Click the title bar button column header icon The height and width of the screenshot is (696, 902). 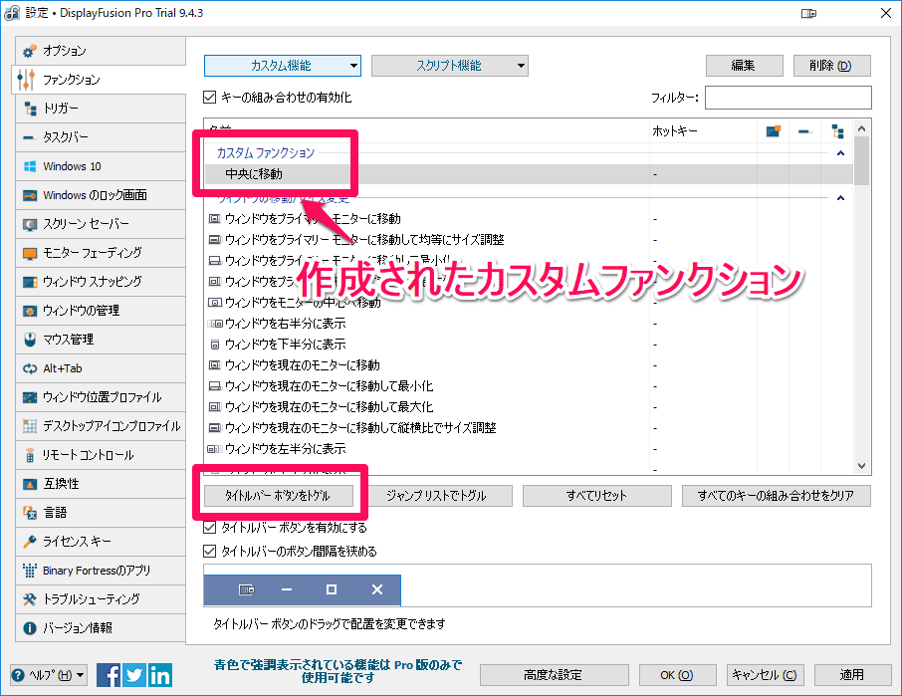774,131
